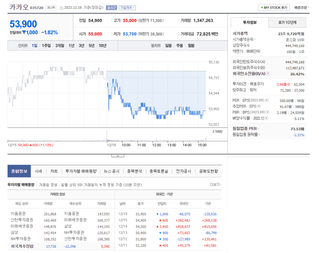
Task: Click the 외국계추정합 row label
Action: point(22,246)
